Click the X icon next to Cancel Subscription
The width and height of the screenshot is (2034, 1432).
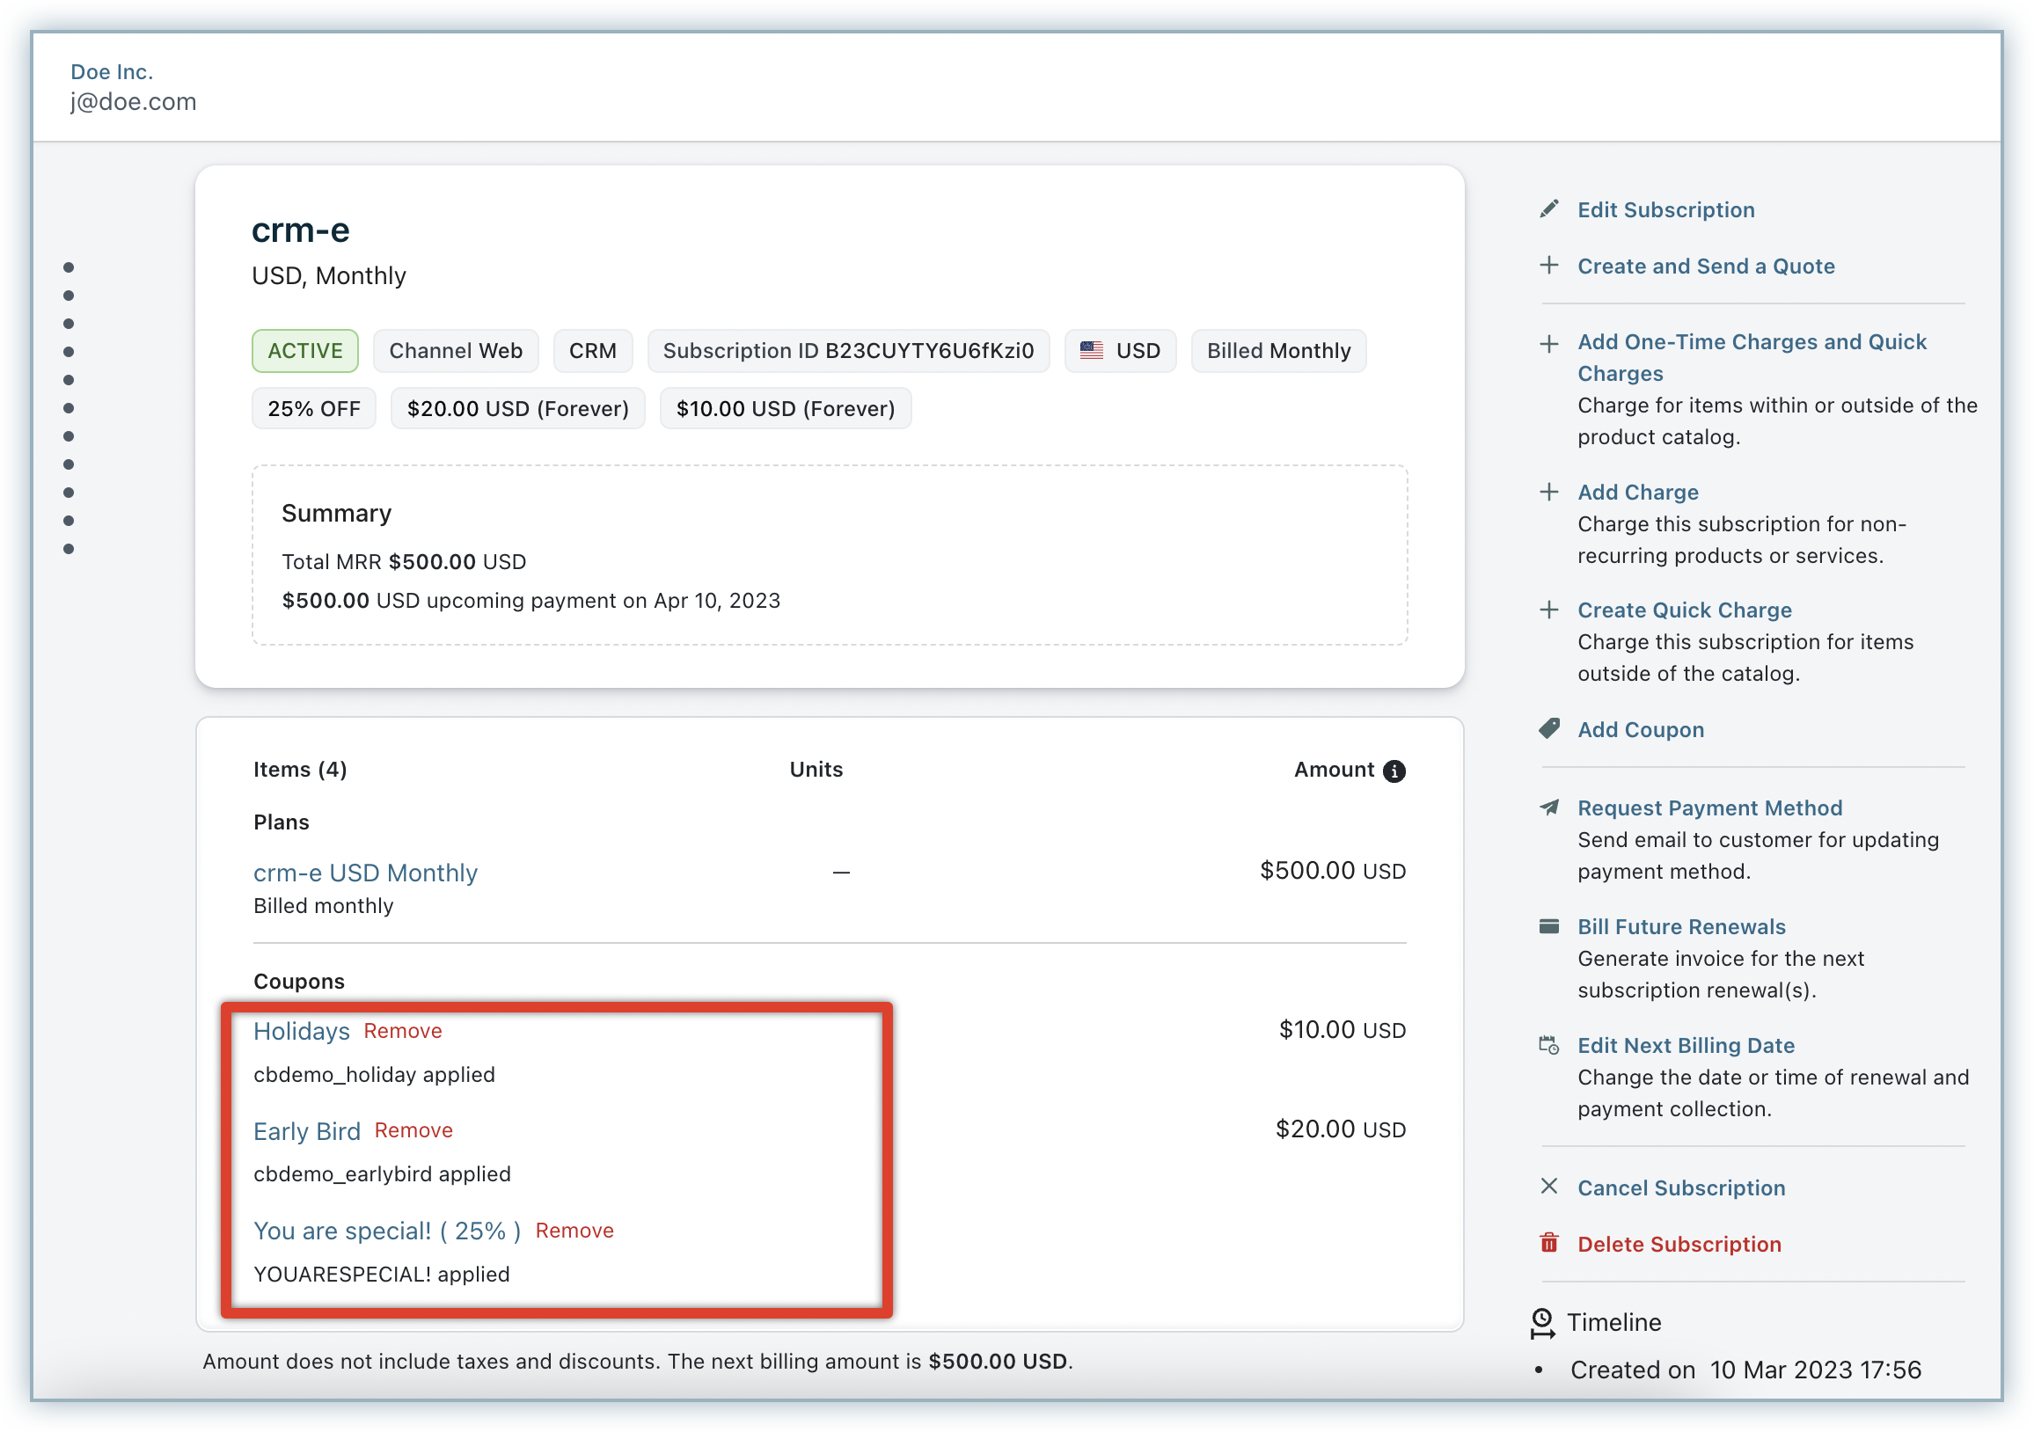tap(1548, 1187)
